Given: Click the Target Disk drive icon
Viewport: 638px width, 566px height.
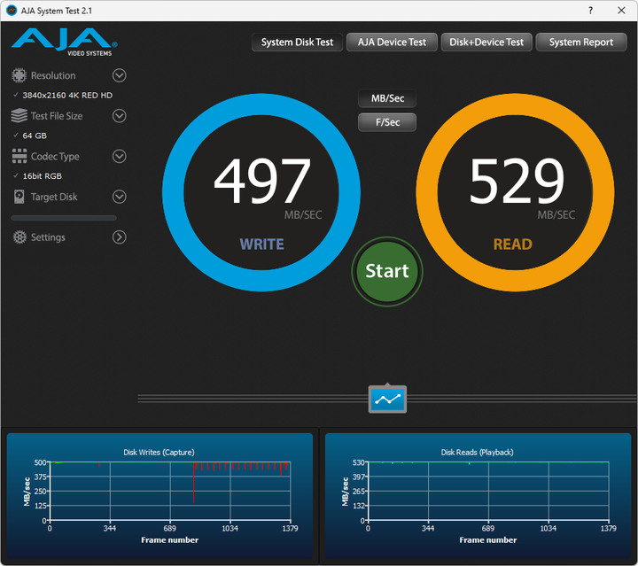Looking at the screenshot, I should coord(19,197).
